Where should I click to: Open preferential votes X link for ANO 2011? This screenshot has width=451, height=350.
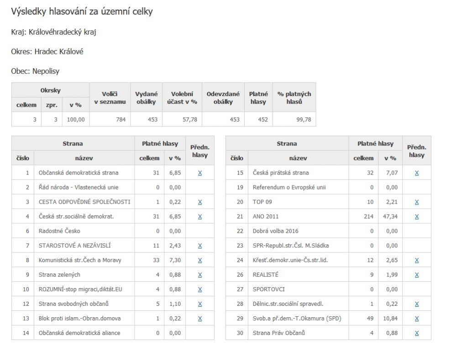(417, 216)
